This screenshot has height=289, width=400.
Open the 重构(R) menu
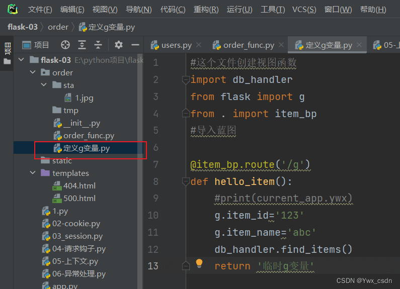206,10
